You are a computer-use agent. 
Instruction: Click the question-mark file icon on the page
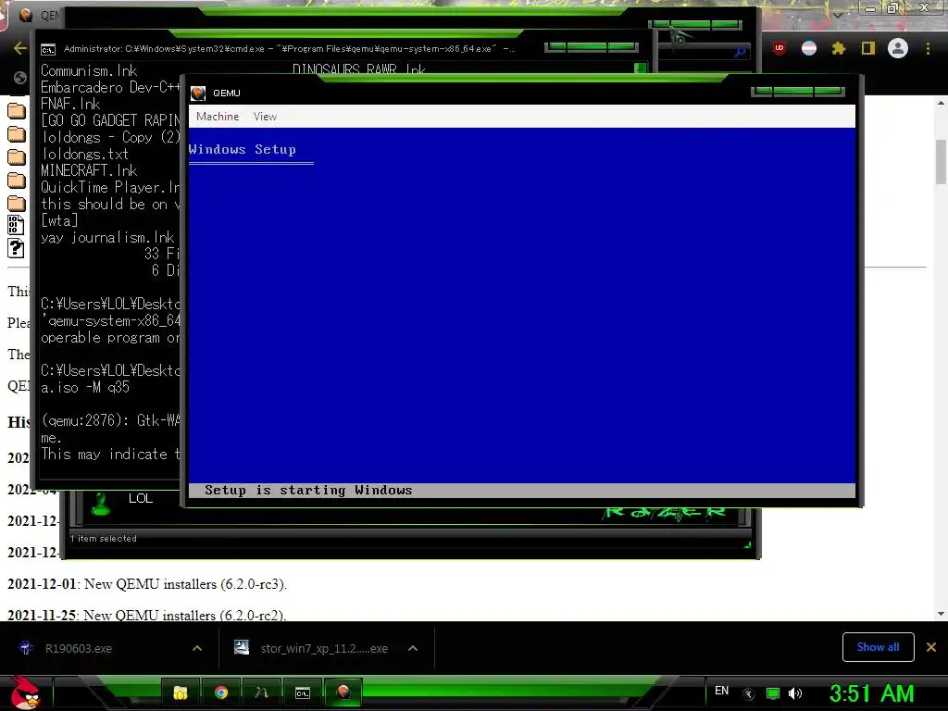[x=17, y=248]
